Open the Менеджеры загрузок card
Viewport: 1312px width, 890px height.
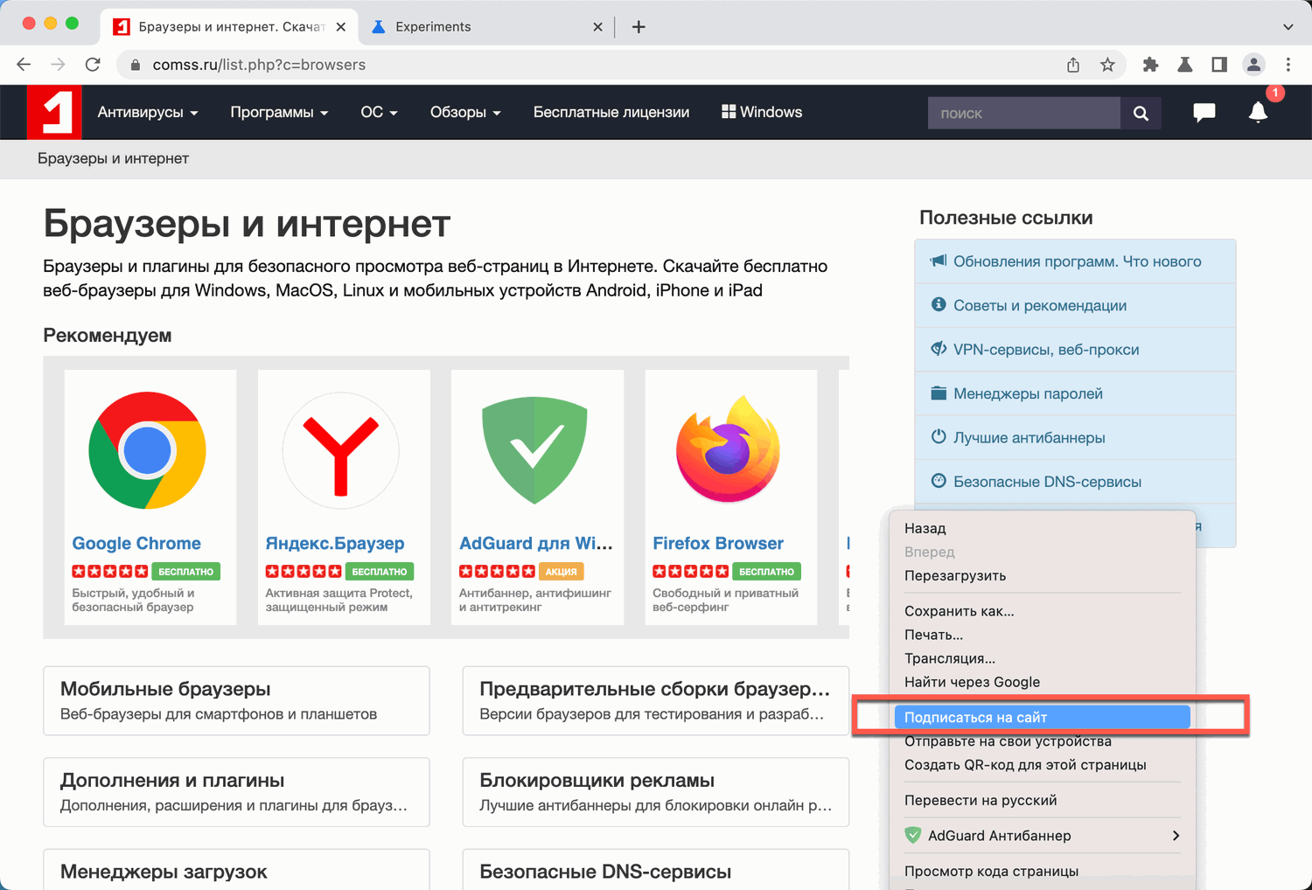(236, 870)
